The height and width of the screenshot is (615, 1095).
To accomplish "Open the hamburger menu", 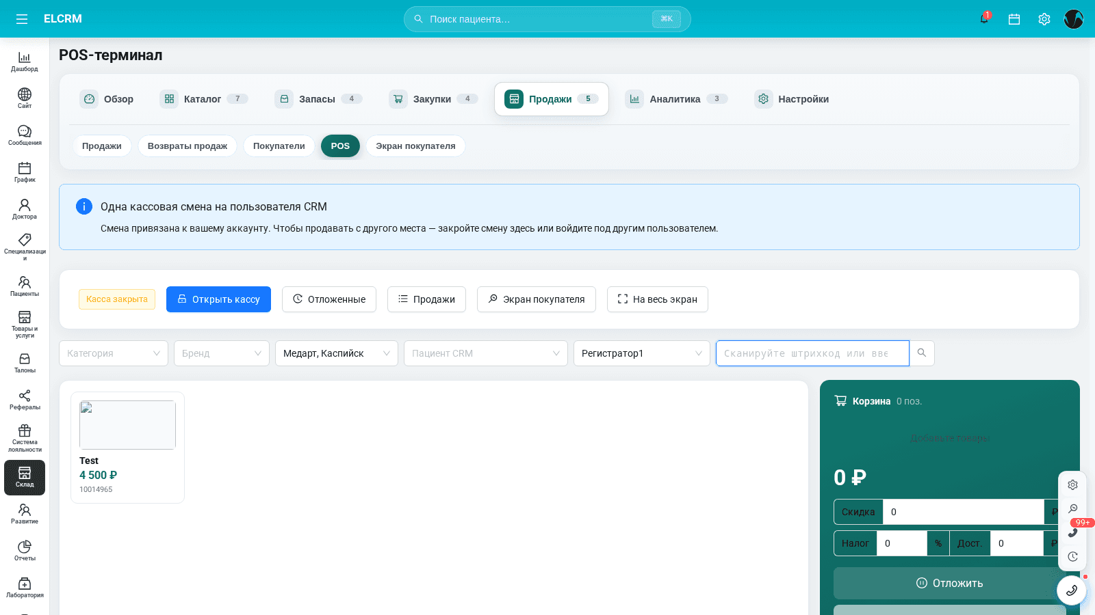I will pyautogui.click(x=22, y=19).
